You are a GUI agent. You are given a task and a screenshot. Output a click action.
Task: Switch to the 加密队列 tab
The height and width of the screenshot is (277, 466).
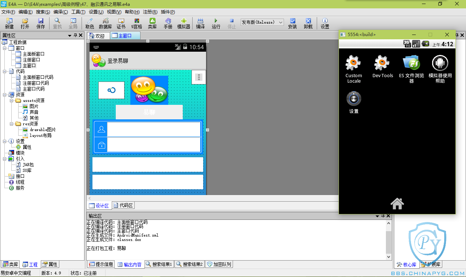(219, 264)
